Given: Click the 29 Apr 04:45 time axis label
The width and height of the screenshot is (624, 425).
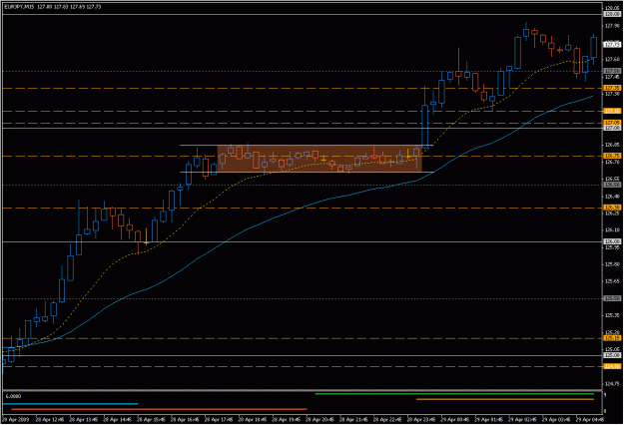Looking at the screenshot, I should tap(591, 419).
